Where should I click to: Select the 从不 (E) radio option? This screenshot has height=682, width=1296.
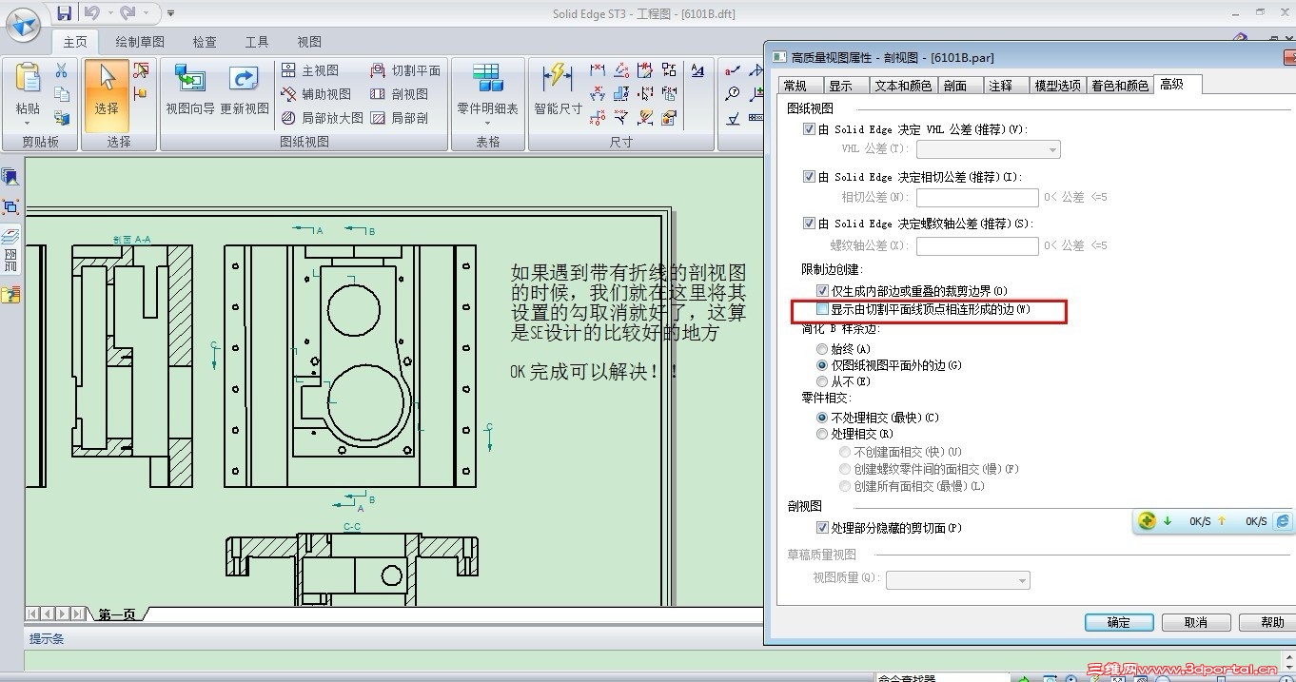[x=822, y=381]
